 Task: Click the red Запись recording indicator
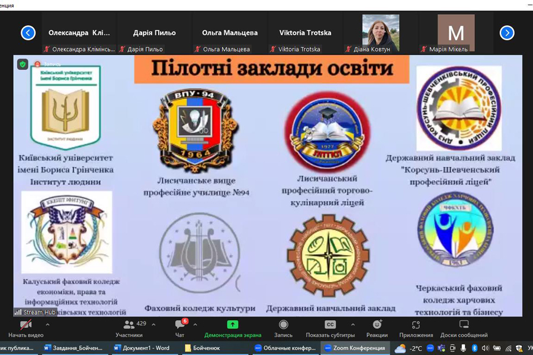(47, 64)
